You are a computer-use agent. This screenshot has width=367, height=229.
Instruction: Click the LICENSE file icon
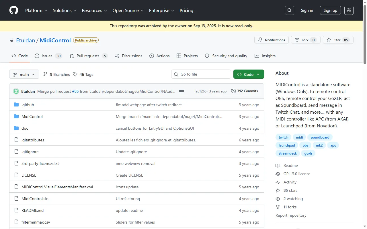16,175
